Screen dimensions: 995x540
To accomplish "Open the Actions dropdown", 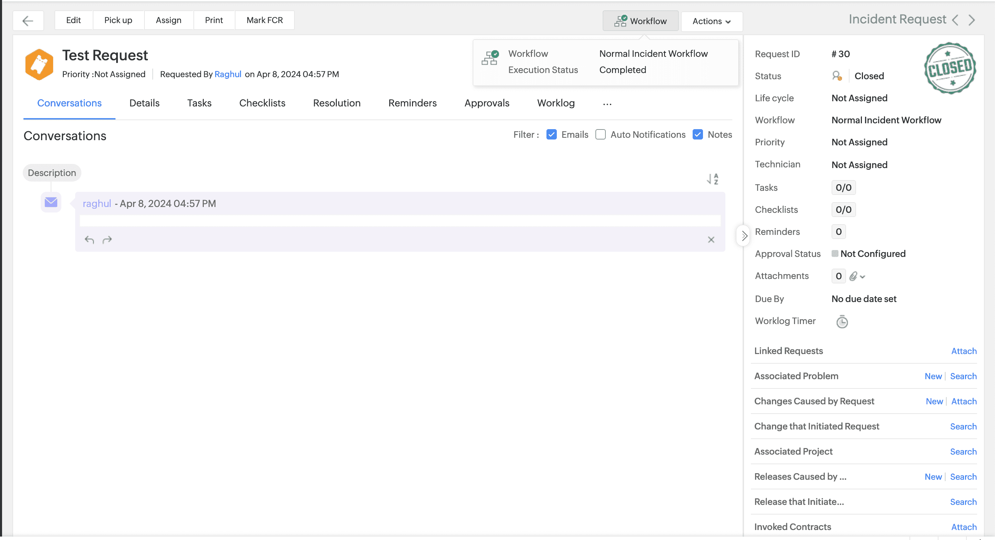I will (x=711, y=21).
